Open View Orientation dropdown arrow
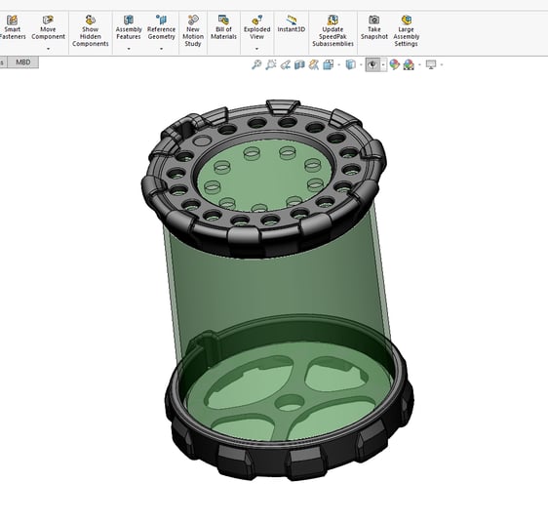548x523 pixels. (x=339, y=65)
